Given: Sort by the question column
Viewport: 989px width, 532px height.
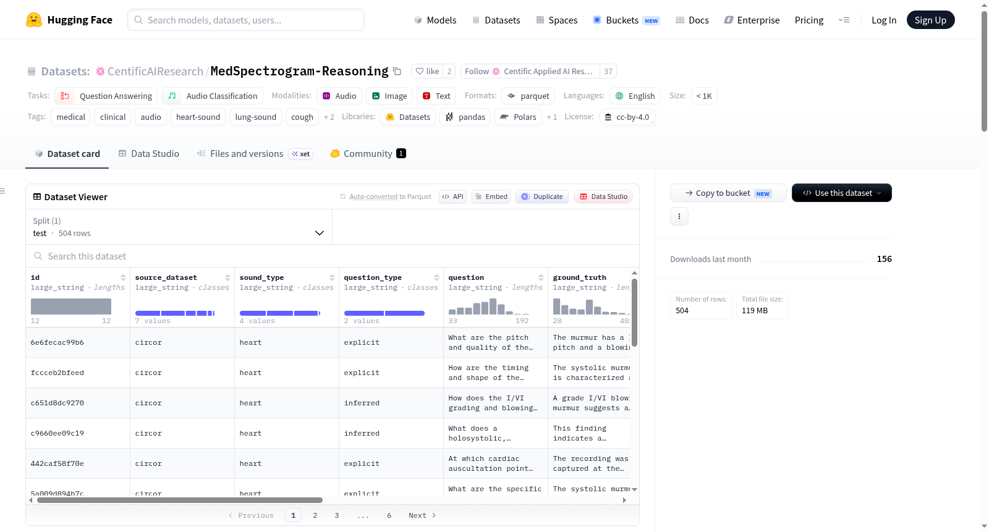Looking at the screenshot, I should [x=541, y=277].
